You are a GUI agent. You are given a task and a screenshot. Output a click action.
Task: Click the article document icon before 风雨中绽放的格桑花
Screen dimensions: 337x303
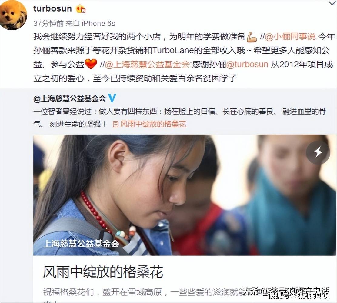[115, 124]
